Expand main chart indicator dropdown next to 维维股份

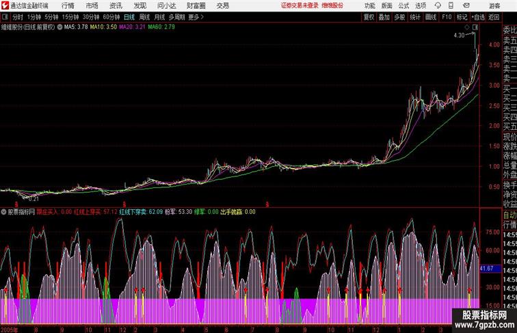pyautogui.click(x=59, y=27)
